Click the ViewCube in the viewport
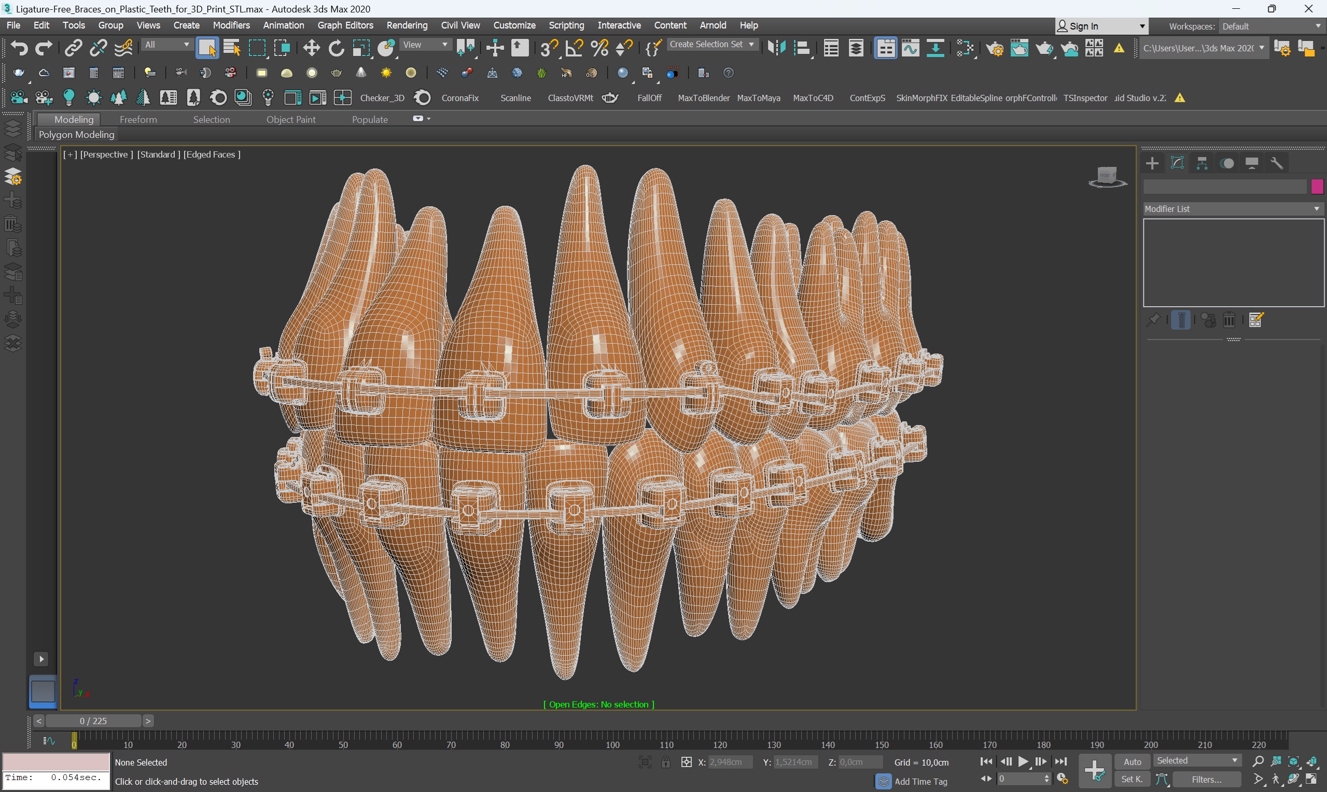 click(1107, 177)
